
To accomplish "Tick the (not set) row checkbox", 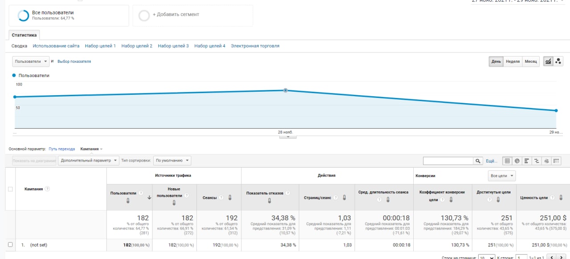I will [10, 245].
